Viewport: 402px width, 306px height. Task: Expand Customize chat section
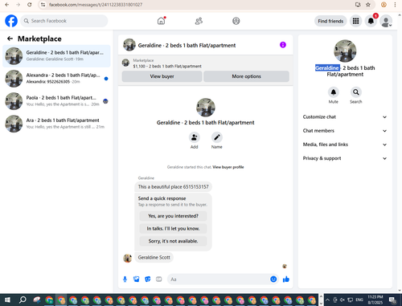coord(345,117)
